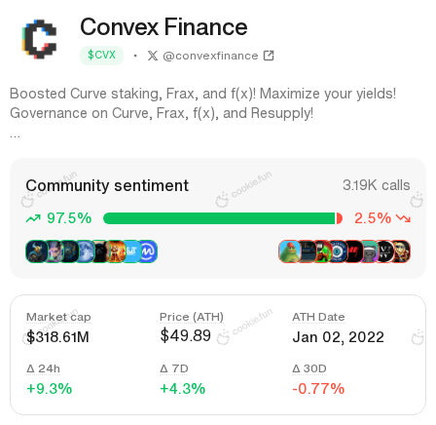Open the green frog bearish avatar
This screenshot has height=425, width=436.
[x=289, y=251]
